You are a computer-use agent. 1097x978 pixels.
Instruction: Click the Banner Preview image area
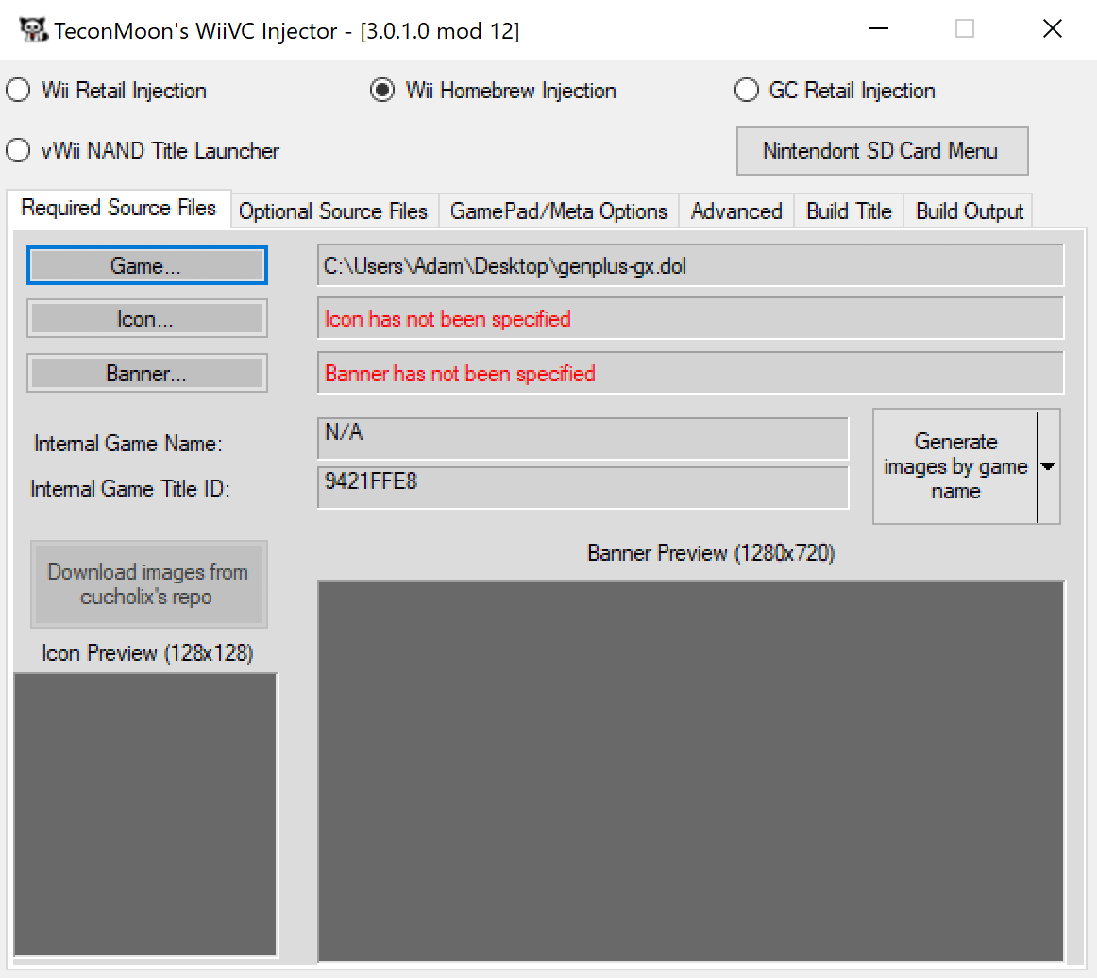point(690,771)
